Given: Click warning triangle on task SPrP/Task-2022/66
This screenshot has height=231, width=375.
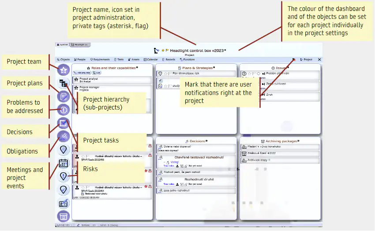Looking at the screenshot, I should pos(150,155).
